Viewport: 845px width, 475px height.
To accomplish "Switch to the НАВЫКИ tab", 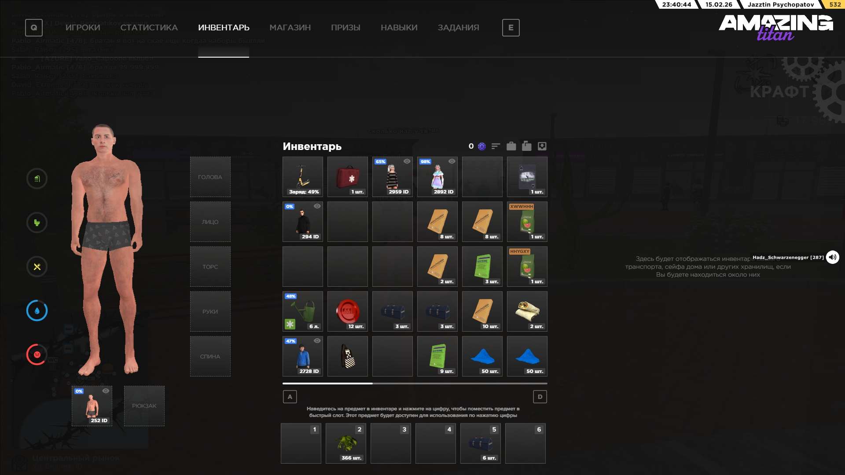I will (399, 28).
